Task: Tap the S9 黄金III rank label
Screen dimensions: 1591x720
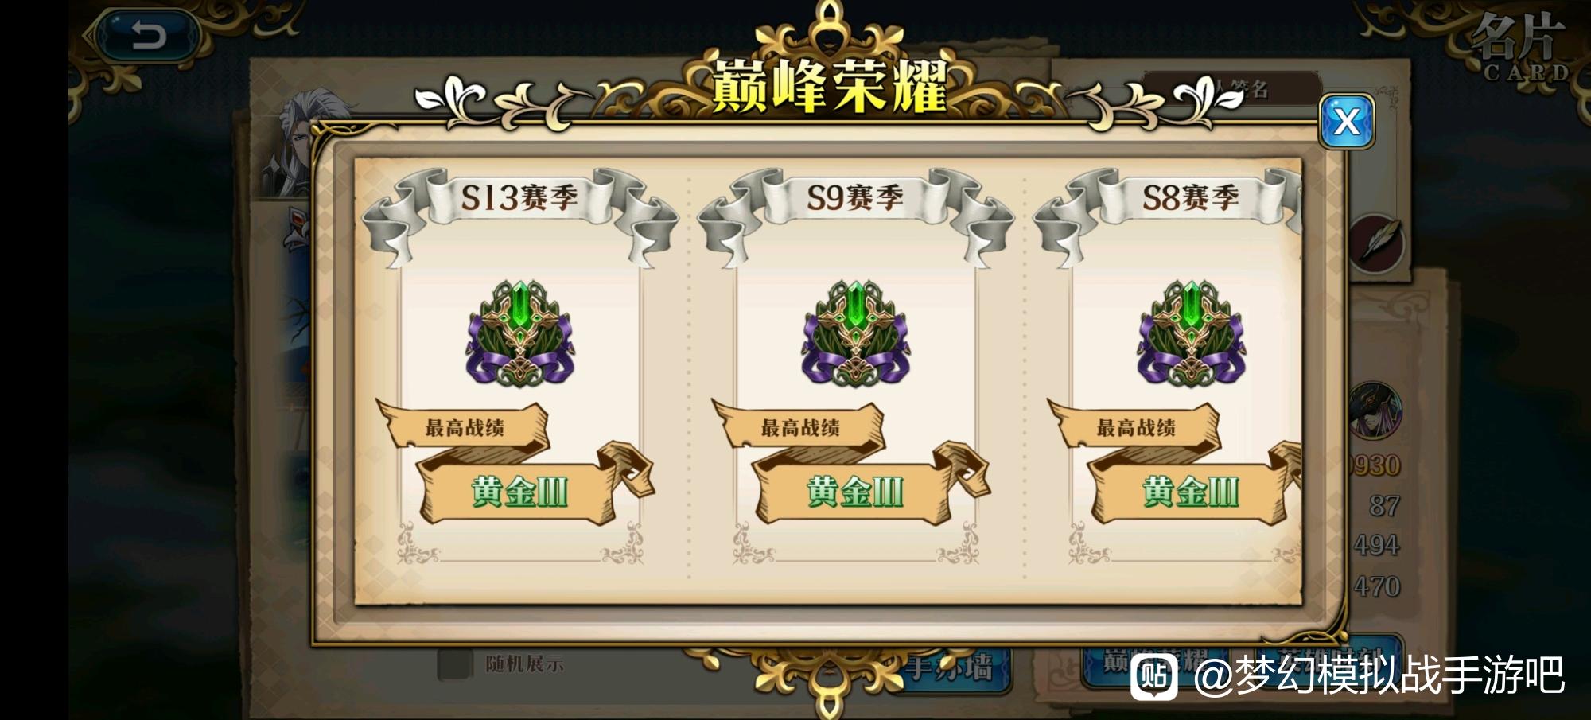Action: (x=855, y=492)
